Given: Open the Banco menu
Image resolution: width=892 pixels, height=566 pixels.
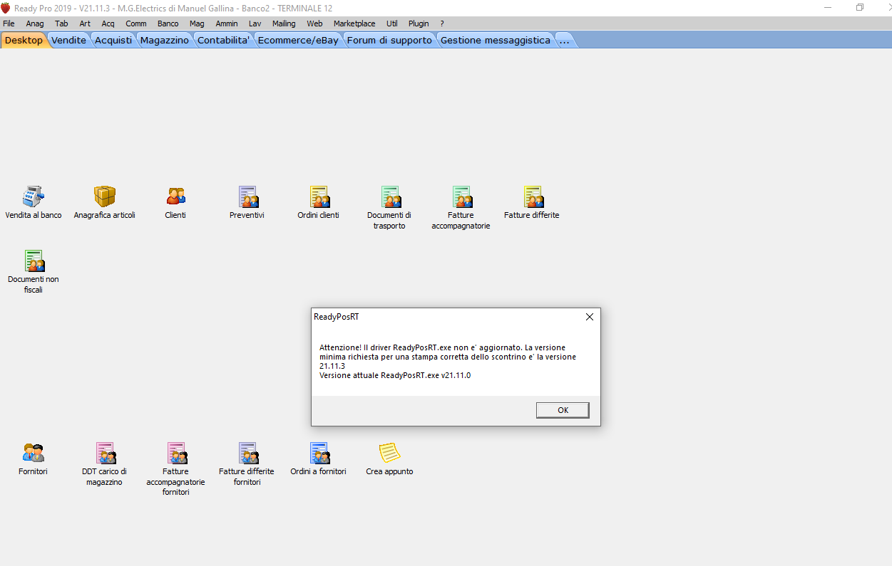Looking at the screenshot, I should click(x=168, y=23).
